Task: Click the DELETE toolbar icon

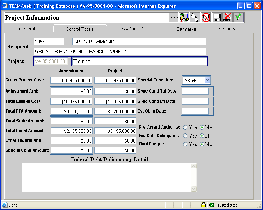Action: pos(173,17)
